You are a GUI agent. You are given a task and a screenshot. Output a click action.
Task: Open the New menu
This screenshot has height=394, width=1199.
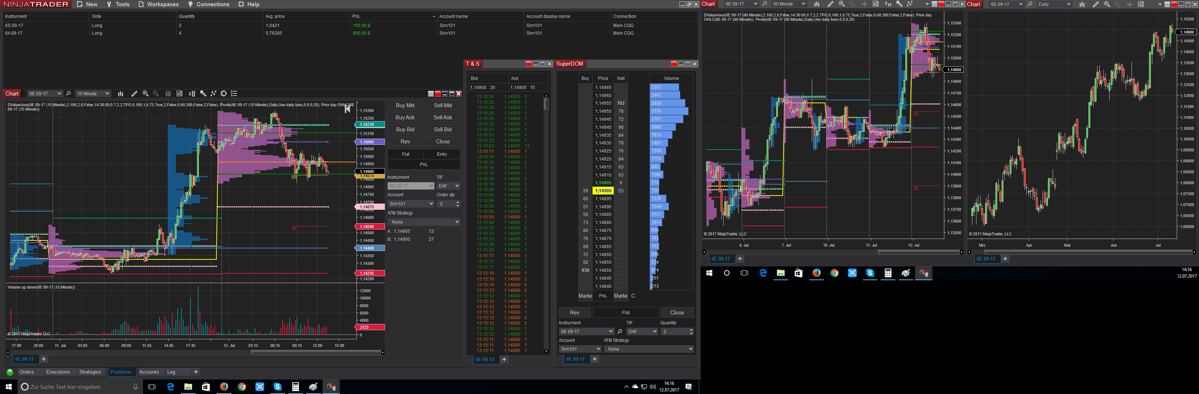(x=88, y=4)
